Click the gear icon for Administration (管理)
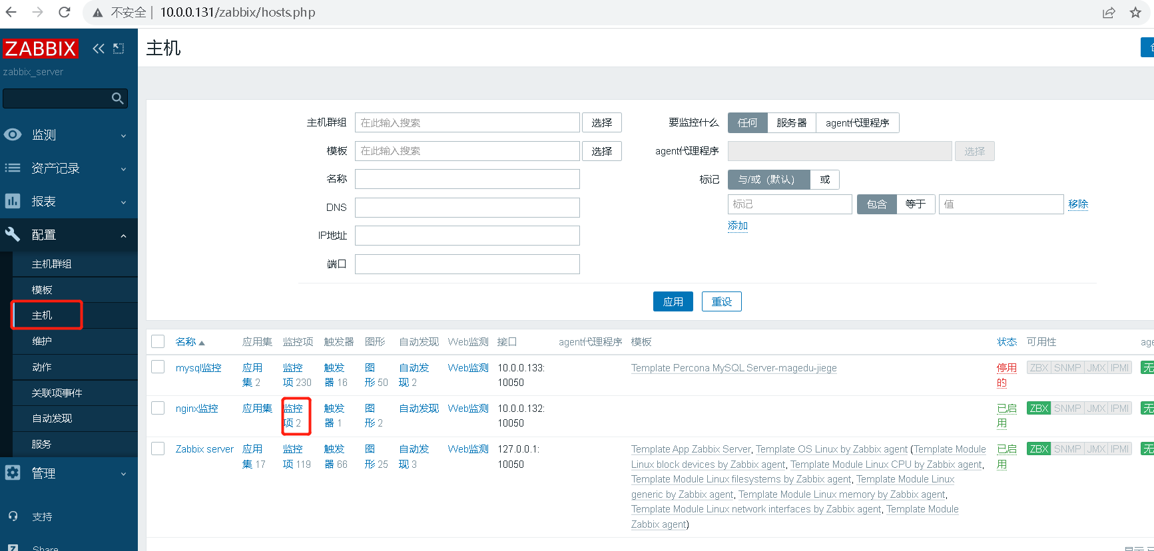The width and height of the screenshot is (1154, 551). (13, 472)
